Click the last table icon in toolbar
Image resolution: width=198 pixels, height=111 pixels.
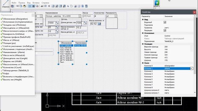(86, 6)
